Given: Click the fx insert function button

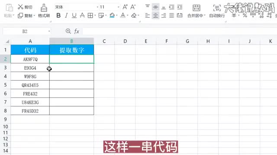Looking at the screenshot, I should coord(77,31).
